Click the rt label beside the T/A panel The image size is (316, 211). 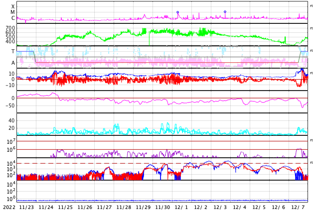(x=312, y=51)
